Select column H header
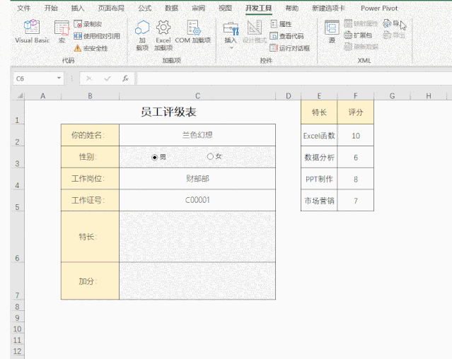 pyautogui.click(x=429, y=96)
